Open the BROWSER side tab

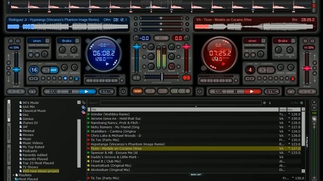(x=9, y=111)
